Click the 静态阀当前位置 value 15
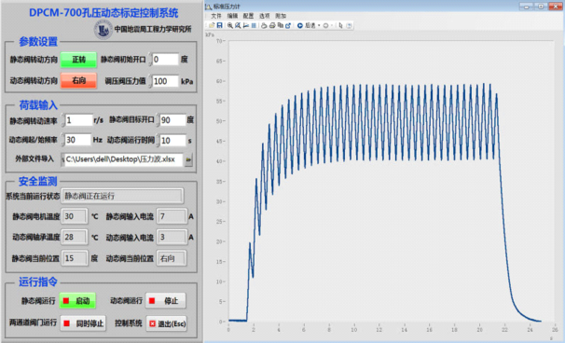The image size is (565, 343). click(75, 258)
